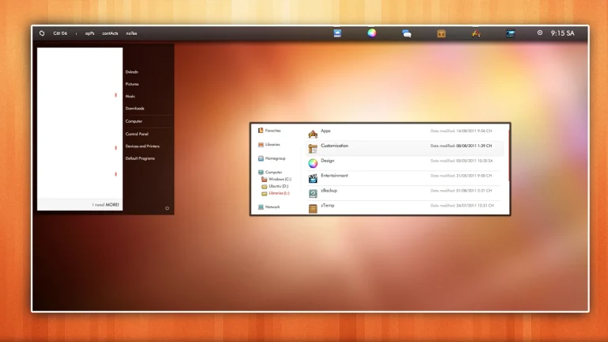This screenshot has height=342, width=608.
Task: Click the 'I need MORE!' button
Action: tap(105, 205)
